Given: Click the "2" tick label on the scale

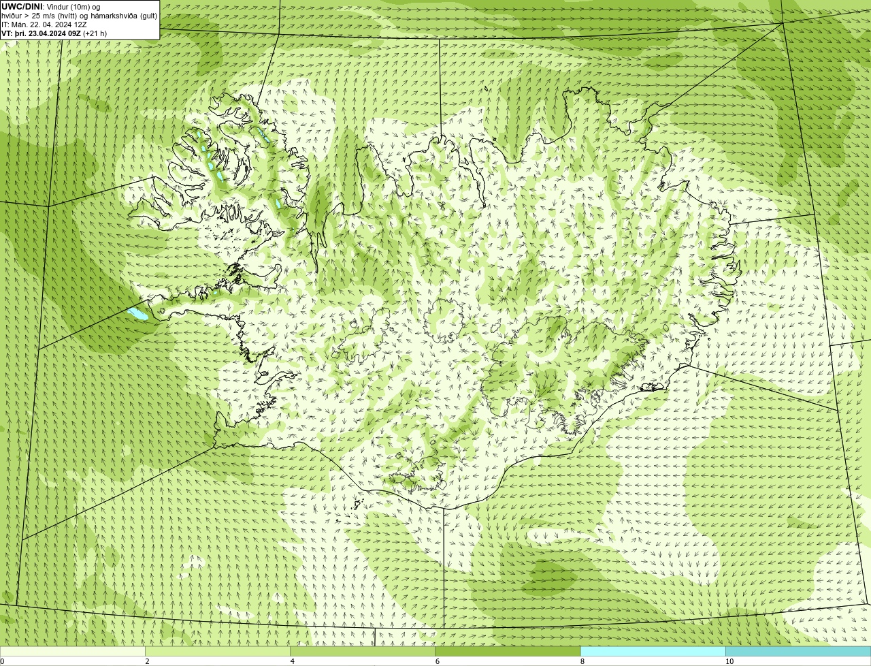Looking at the screenshot, I should pyautogui.click(x=147, y=661).
